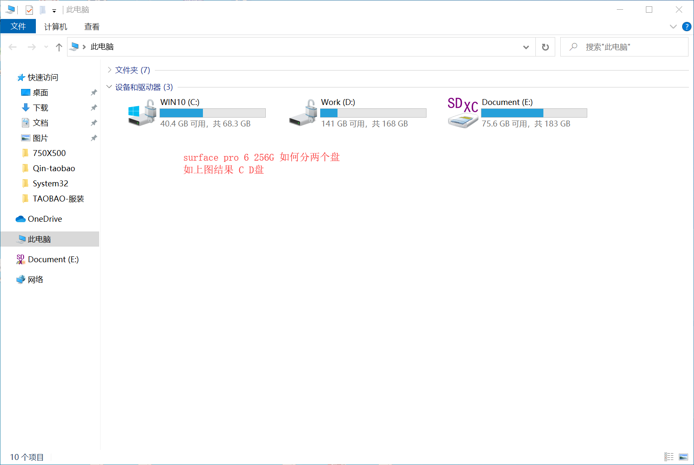694x465 pixels.
Task: Go up one folder level with Up arrow
Action: [59, 47]
